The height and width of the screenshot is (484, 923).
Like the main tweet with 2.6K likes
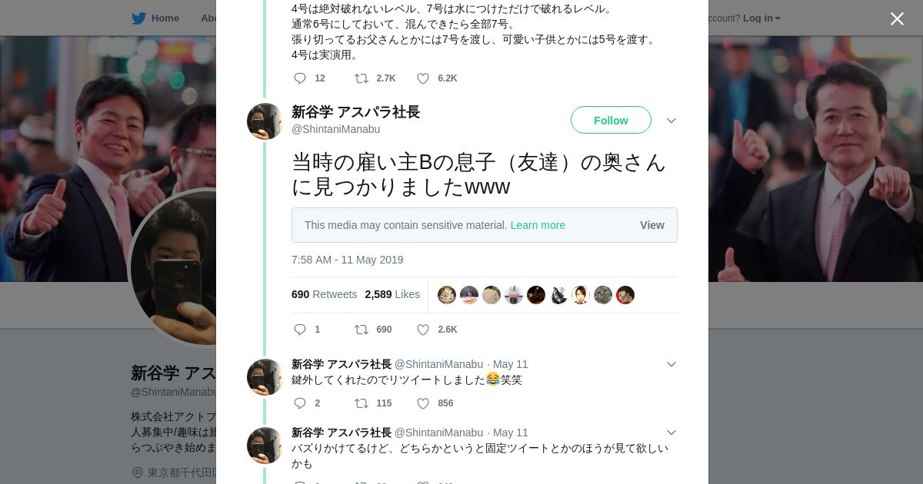(x=423, y=330)
